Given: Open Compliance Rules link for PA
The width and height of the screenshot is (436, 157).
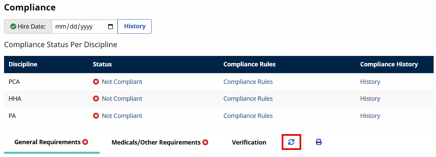Looking at the screenshot, I should click(248, 116).
